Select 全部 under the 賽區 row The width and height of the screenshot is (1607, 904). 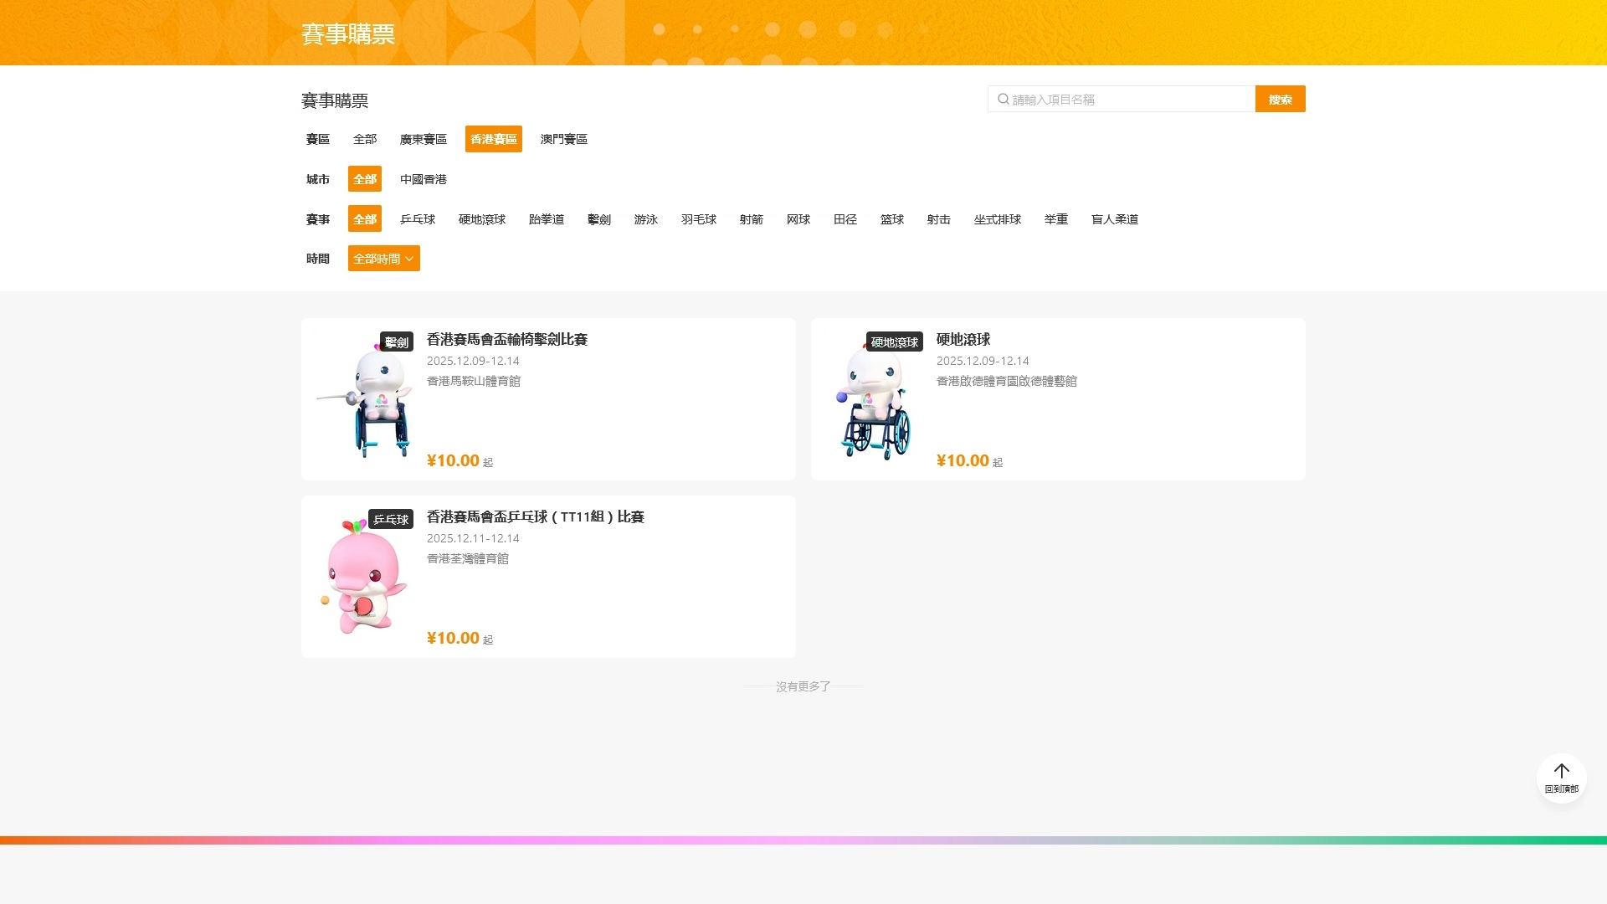coord(364,139)
